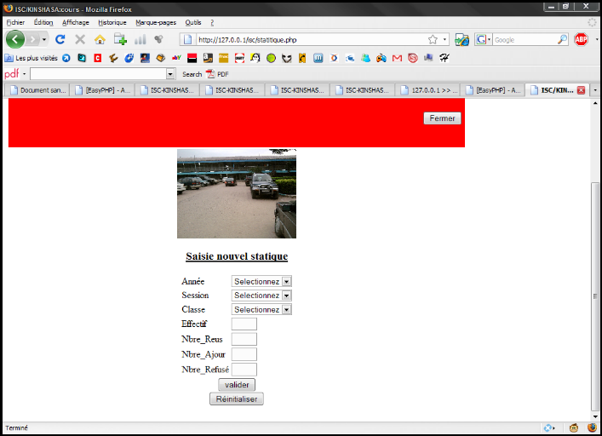This screenshot has height=436, width=602.
Task: Open the Historique menu
Action: click(112, 22)
